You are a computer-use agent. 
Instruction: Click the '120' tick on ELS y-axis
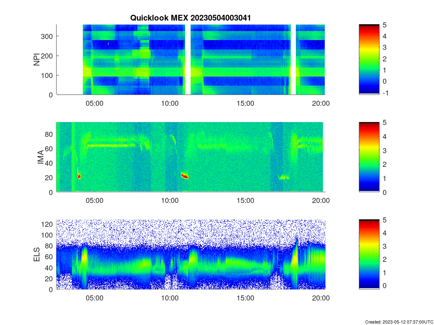pos(47,224)
